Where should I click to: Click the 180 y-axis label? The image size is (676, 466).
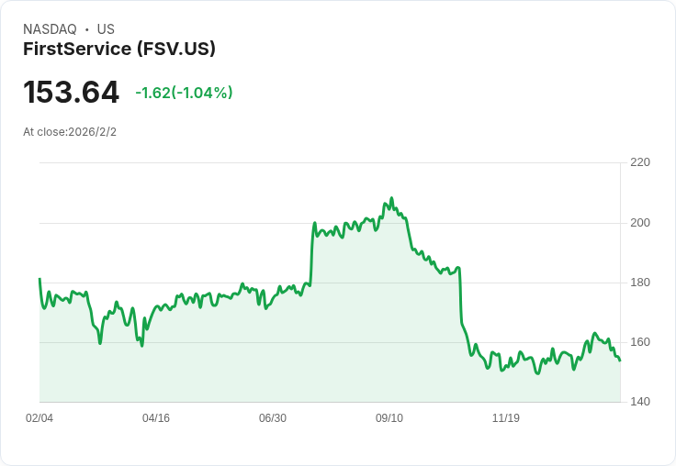pyautogui.click(x=639, y=283)
